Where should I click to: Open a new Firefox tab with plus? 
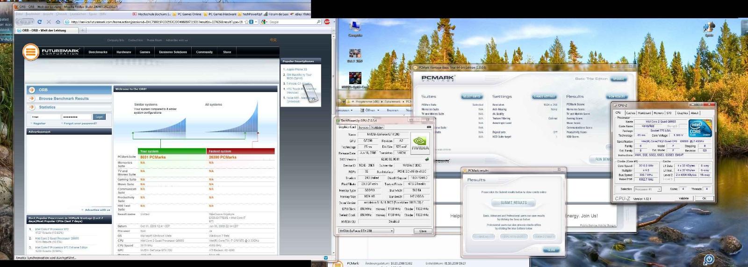pos(83,30)
